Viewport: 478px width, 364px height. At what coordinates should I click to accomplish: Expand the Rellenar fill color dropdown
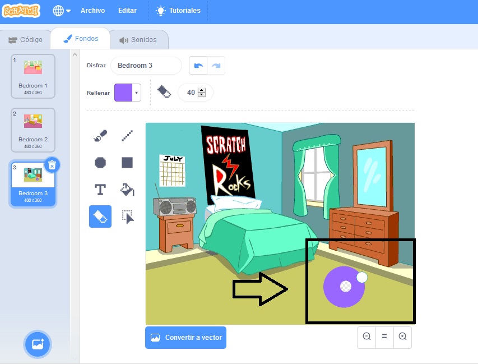136,93
